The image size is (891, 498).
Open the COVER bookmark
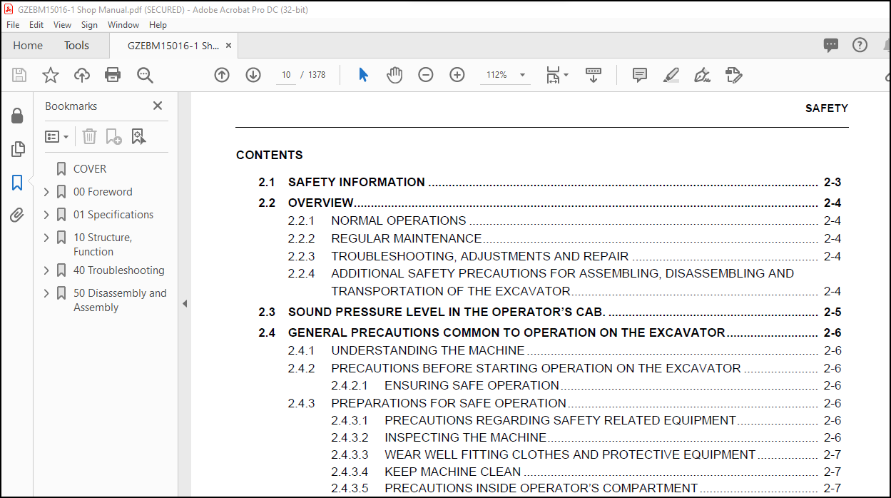coord(90,169)
